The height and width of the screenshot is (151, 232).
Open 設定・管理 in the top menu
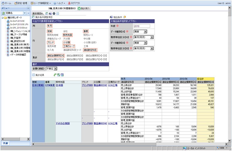pyautogui.click(x=21, y=3)
